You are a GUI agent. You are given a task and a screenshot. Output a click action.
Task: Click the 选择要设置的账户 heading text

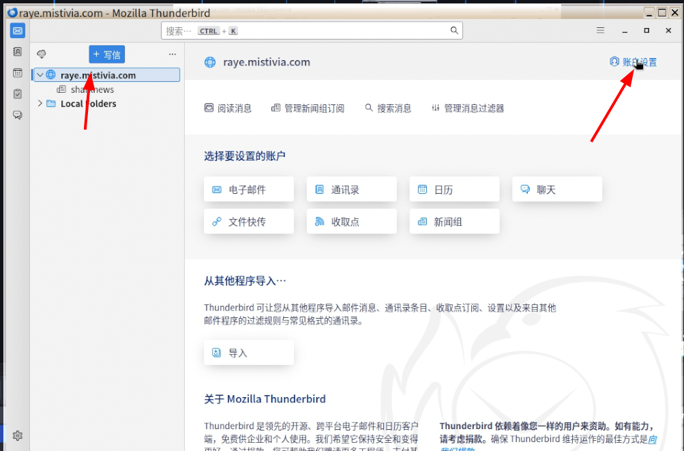click(245, 156)
